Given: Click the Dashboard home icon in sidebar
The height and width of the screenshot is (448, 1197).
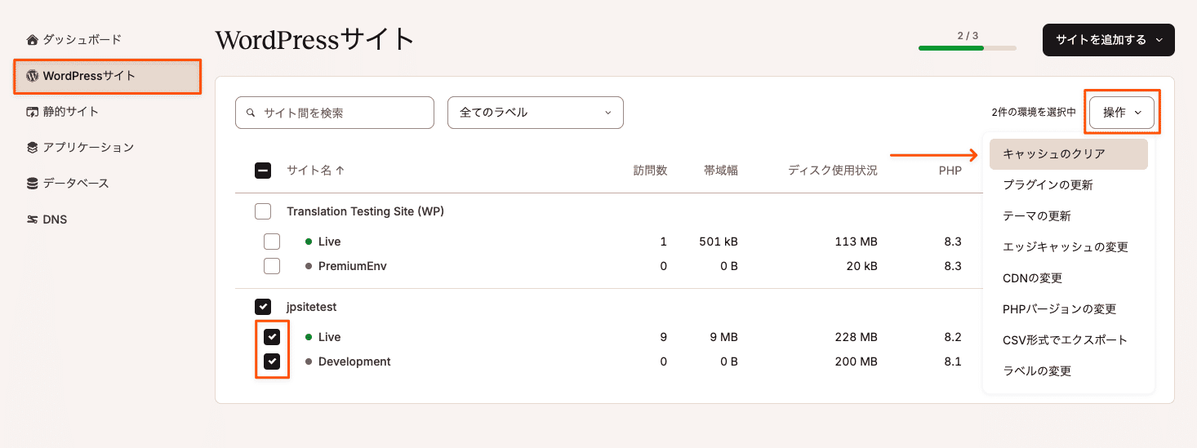Looking at the screenshot, I should (33, 40).
